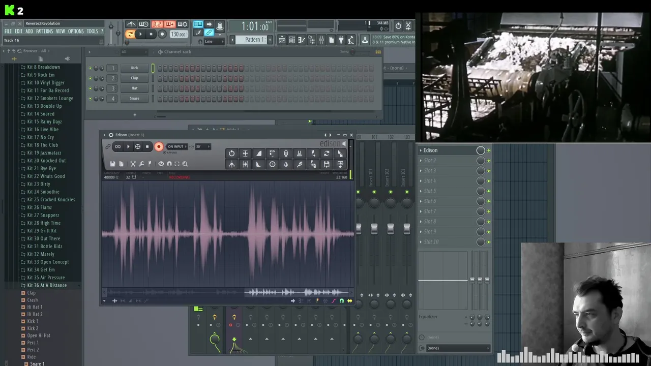Click the main transport play button

pyautogui.click(x=140, y=34)
